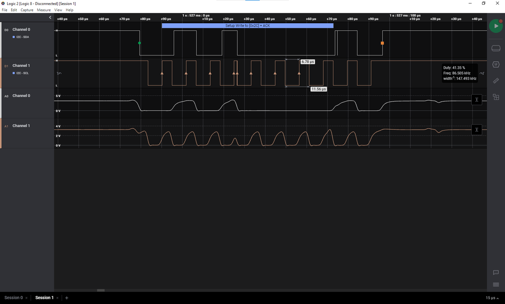Click the '1 s : 527 ms : 100 µs' timestamp
The width and height of the screenshot is (505, 304).
pos(405,16)
